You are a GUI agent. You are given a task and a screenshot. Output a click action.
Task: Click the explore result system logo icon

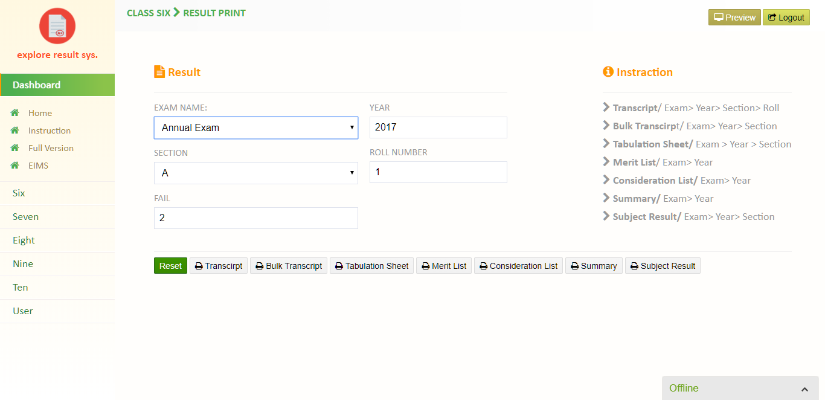[57, 26]
